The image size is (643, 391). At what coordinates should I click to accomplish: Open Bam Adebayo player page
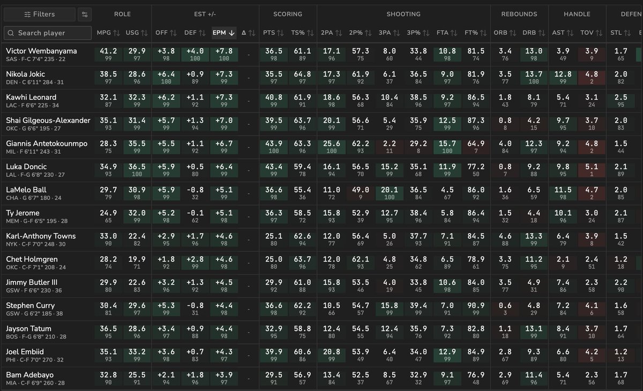[31, 374]
